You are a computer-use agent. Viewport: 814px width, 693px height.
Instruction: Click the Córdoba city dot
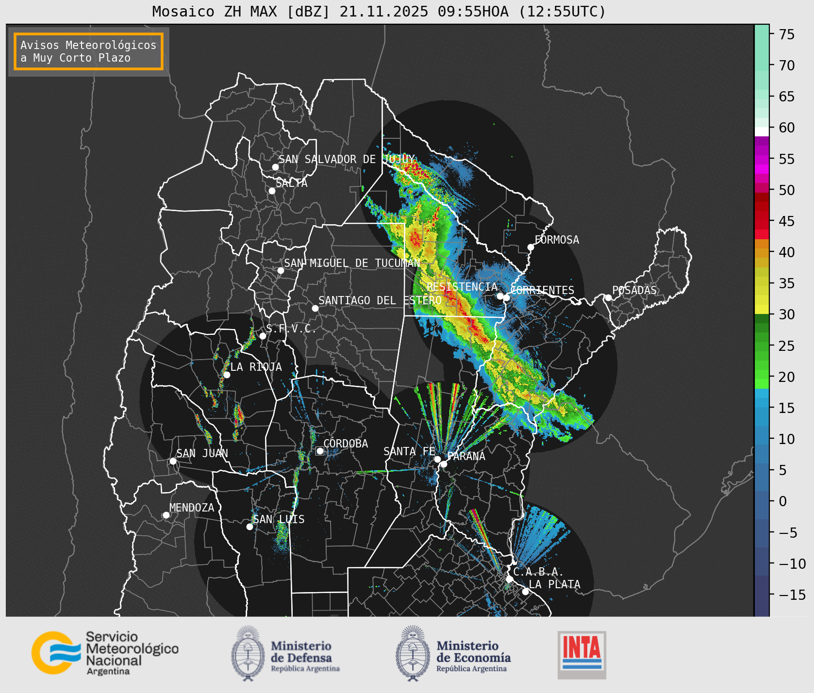pyautogui.click(x=320, y=451)
